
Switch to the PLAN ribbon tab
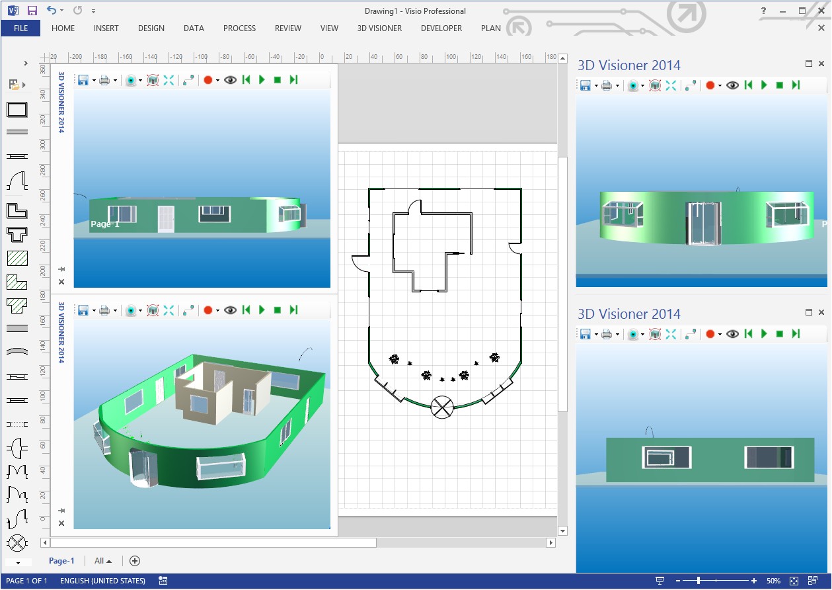coord(491,28)
